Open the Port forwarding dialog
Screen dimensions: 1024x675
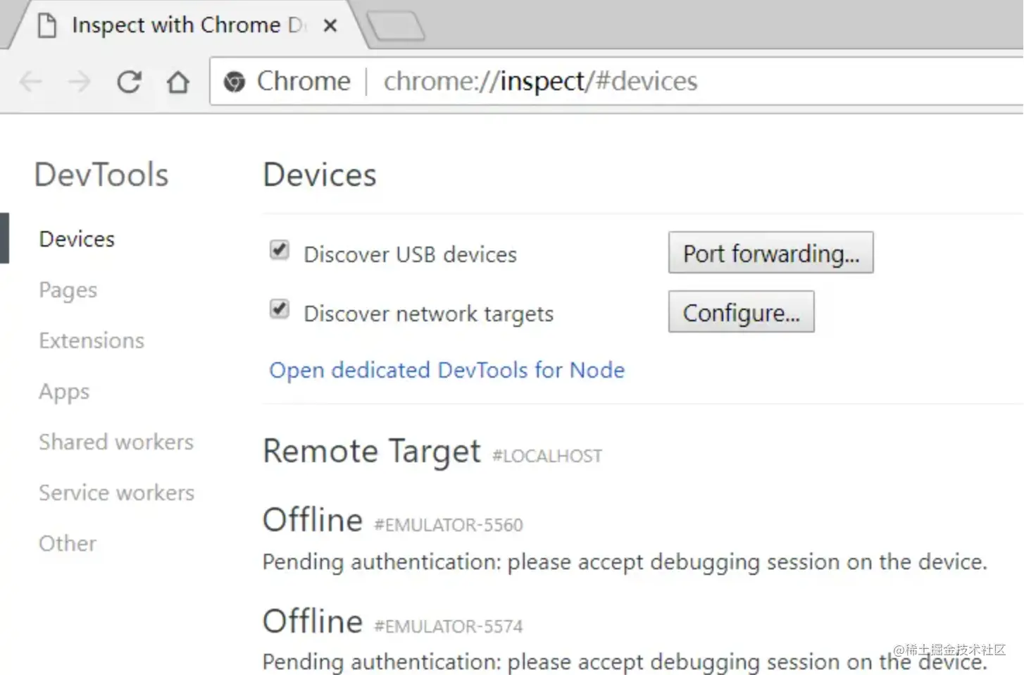770,253
